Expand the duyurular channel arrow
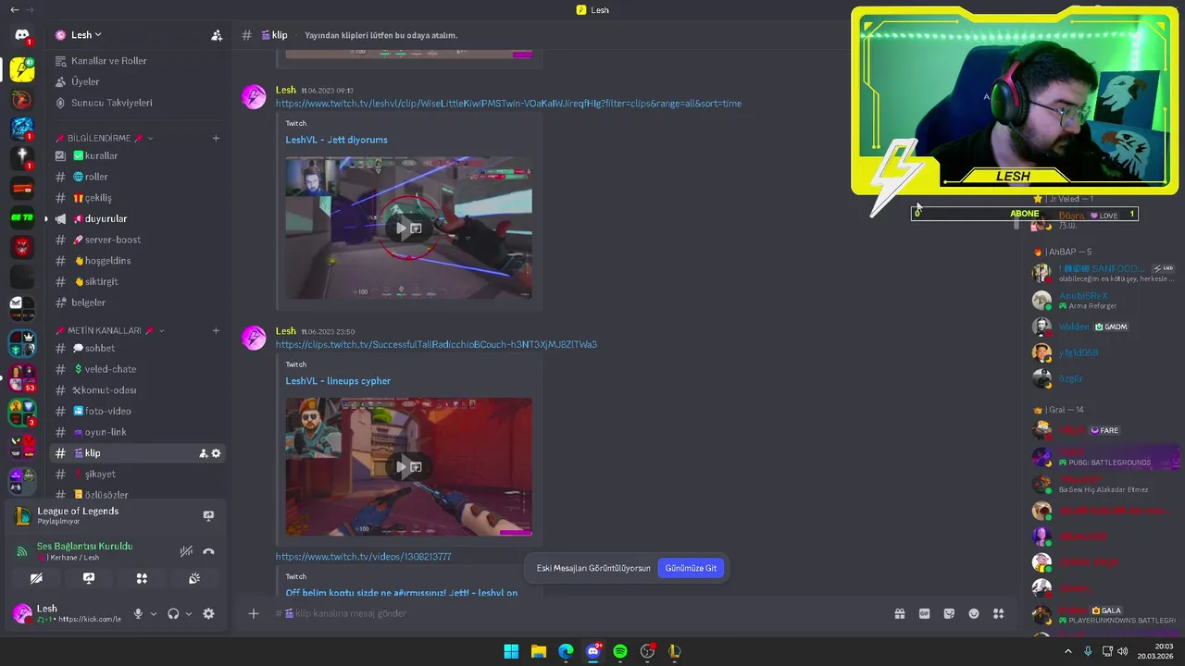The width and height of the screenshot is (1185, 666). (45, 219)
